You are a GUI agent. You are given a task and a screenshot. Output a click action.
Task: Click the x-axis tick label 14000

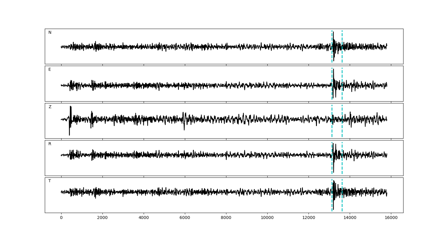350,218
